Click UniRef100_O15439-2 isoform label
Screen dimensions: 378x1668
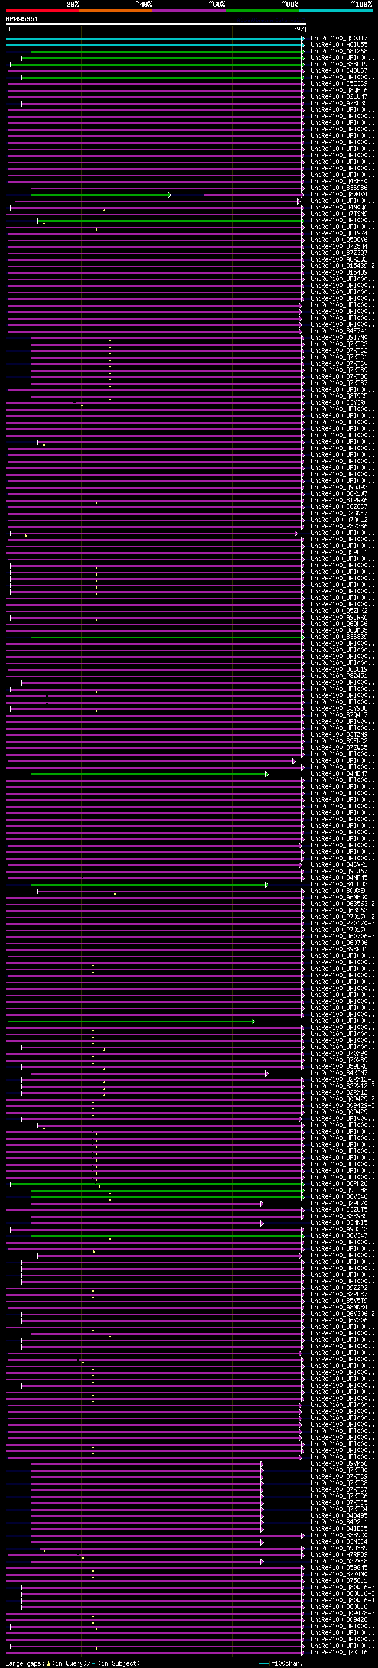[343, 266]
